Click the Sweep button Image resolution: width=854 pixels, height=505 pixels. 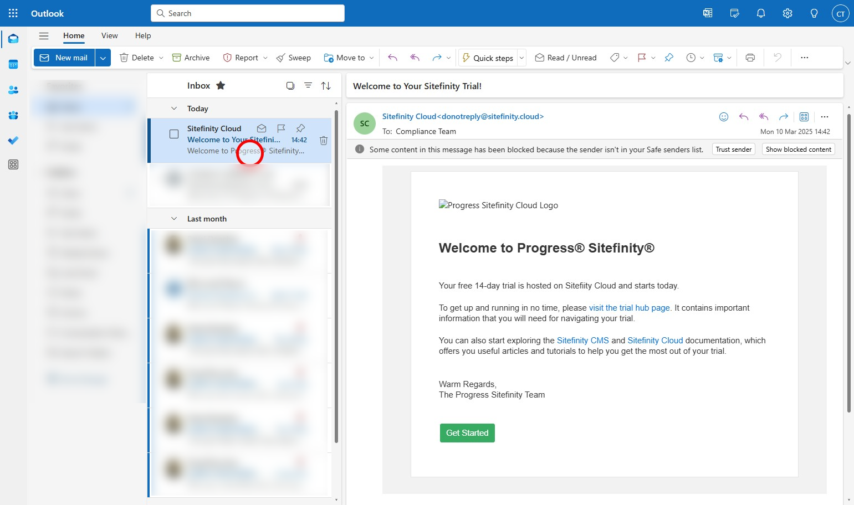pos(293,58)
